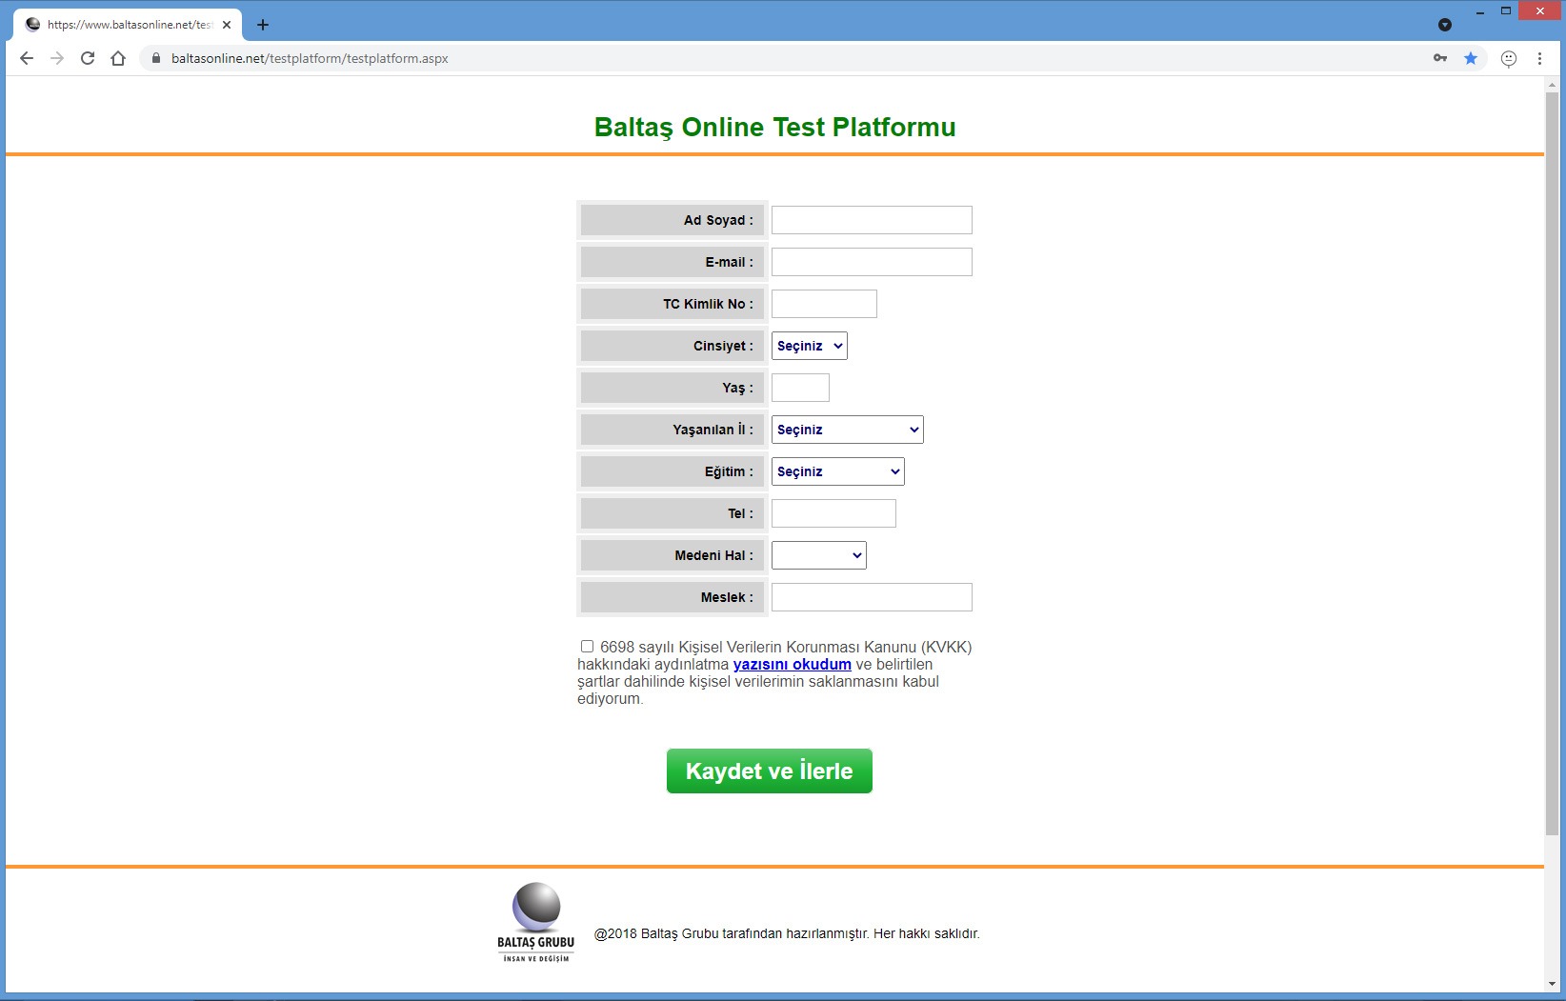This screenshot has height=1001, width=1566.
Task: Go to the browser home page icon
Action: tap(118, 58)
